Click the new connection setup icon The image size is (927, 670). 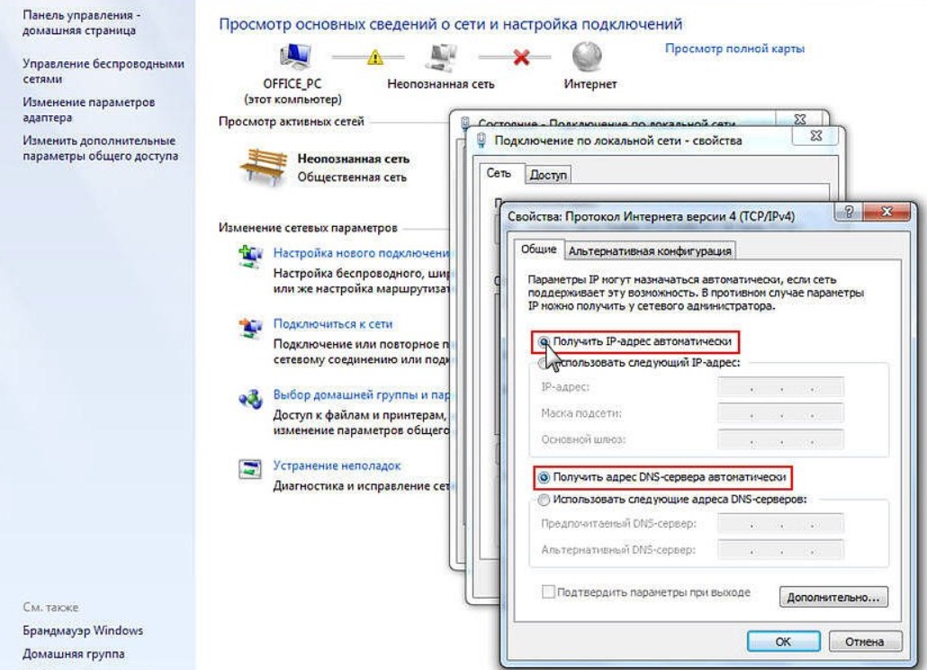251,256
